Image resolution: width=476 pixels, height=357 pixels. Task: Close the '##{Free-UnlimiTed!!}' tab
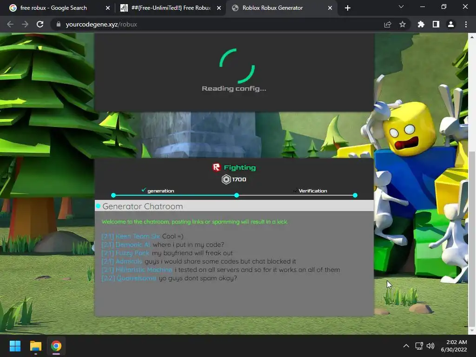(219, 8)
